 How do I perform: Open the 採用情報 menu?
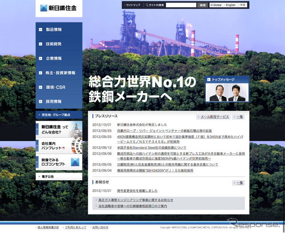pyautogui.click(x=59, y=101)
